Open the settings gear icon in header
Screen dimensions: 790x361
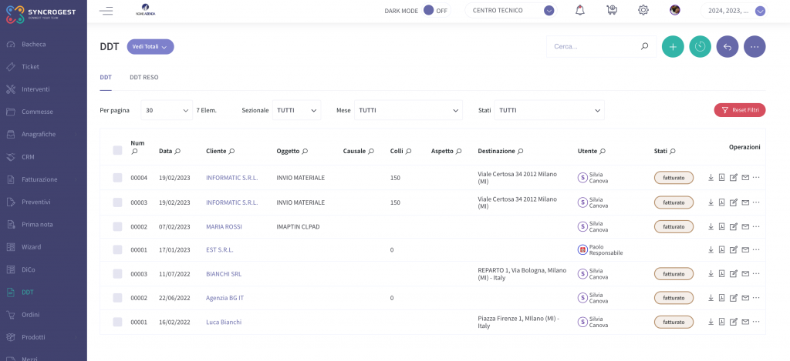643,10
